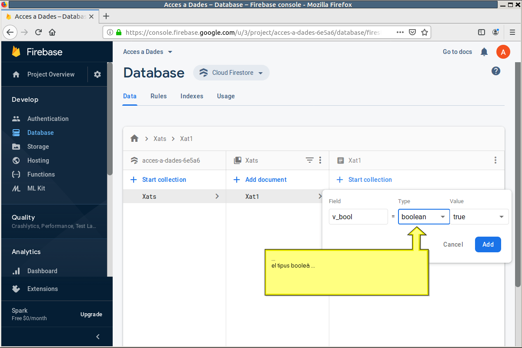Image resolution: width=522 pixels, height=348 pixels.
Task: Select the Xat1 document row
Action: pyautogui.click(x=278, y=196)
